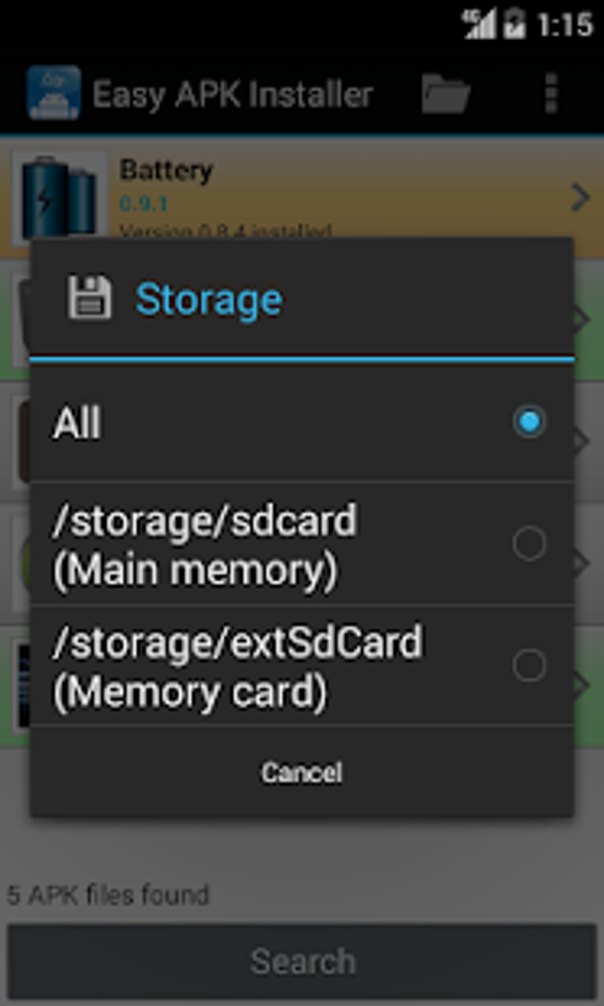Screen dimensions: 604x1006
Task: Choose the Memory card list entry
Action: pyautogui.click(x=302, y=666)
